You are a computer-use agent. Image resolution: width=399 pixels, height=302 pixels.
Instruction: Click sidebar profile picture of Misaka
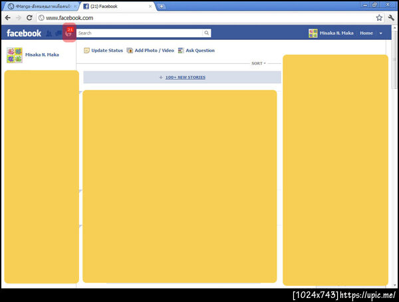(15, 55)
